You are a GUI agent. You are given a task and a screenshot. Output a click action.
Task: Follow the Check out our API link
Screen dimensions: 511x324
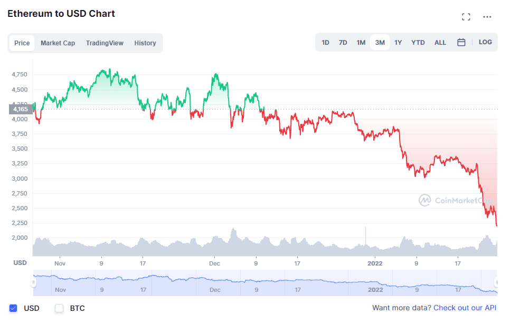click(x=465, y=308)
